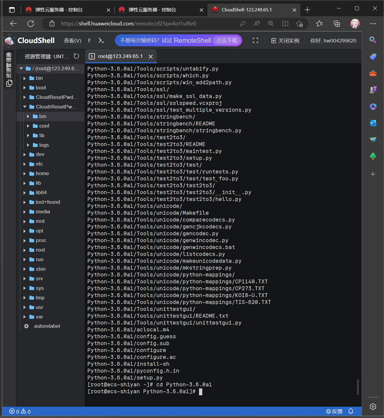Screen dimensions: 384x418
Task: Open the browser profile avatar
Action: (x=355, y=24)
